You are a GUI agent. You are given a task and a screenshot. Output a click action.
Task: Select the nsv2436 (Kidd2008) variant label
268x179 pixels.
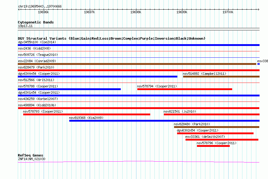[x=34, y=48]
